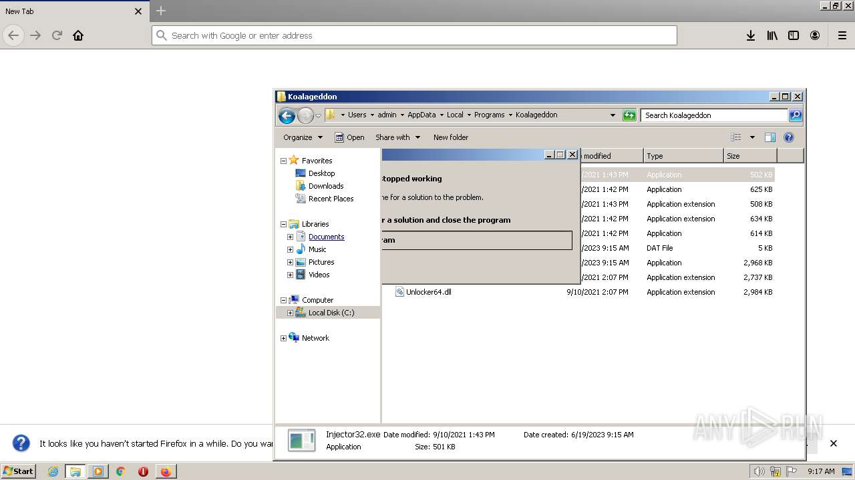Click the Injector32.exe details icon
Image resolution: width=855 pixels, height=480 pixels.
[x=301, y=440]
